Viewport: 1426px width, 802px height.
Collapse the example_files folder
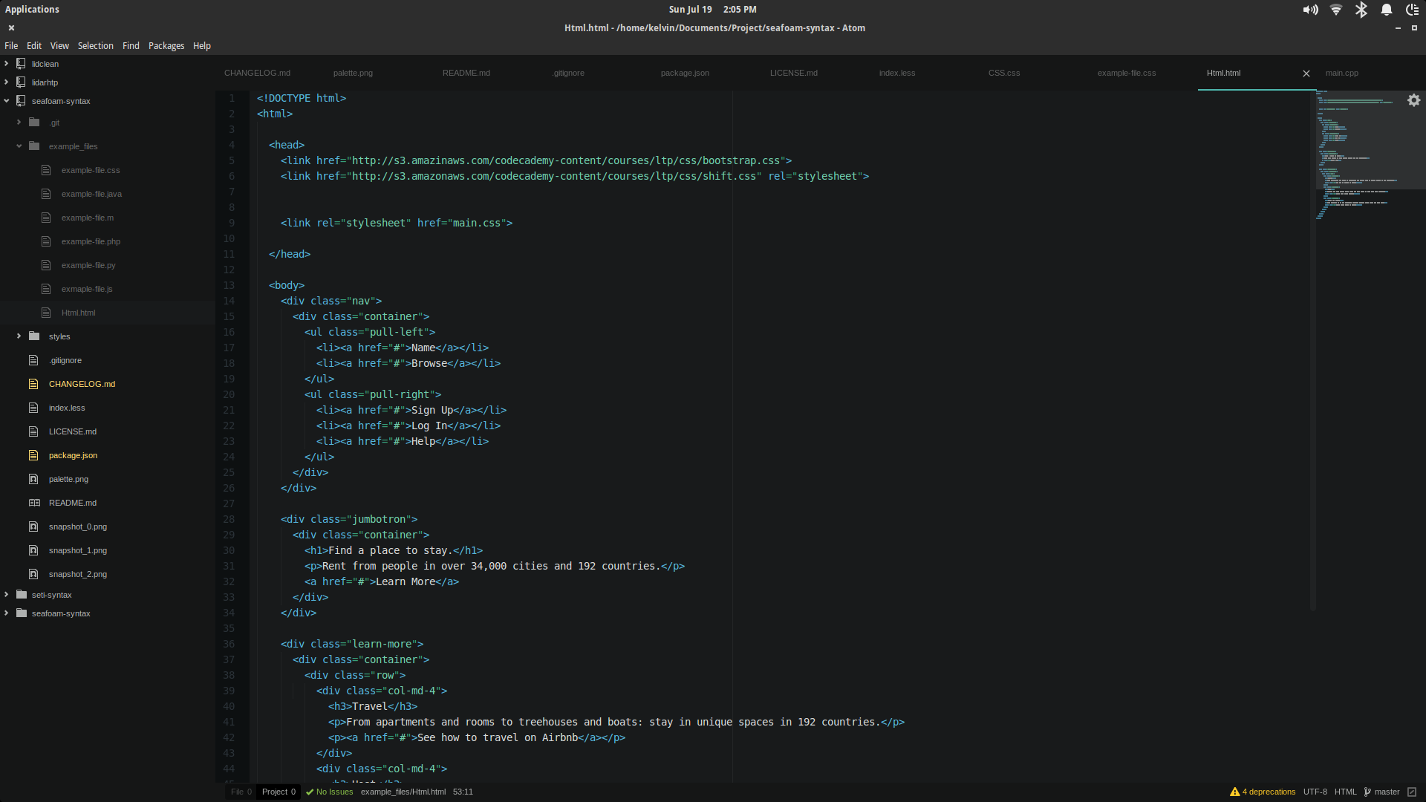(19, 146)
